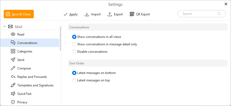Click the Read eye icon in sidebar
Image resolution: width=231 pixels, height=106 pixels.
coord(13,34)
